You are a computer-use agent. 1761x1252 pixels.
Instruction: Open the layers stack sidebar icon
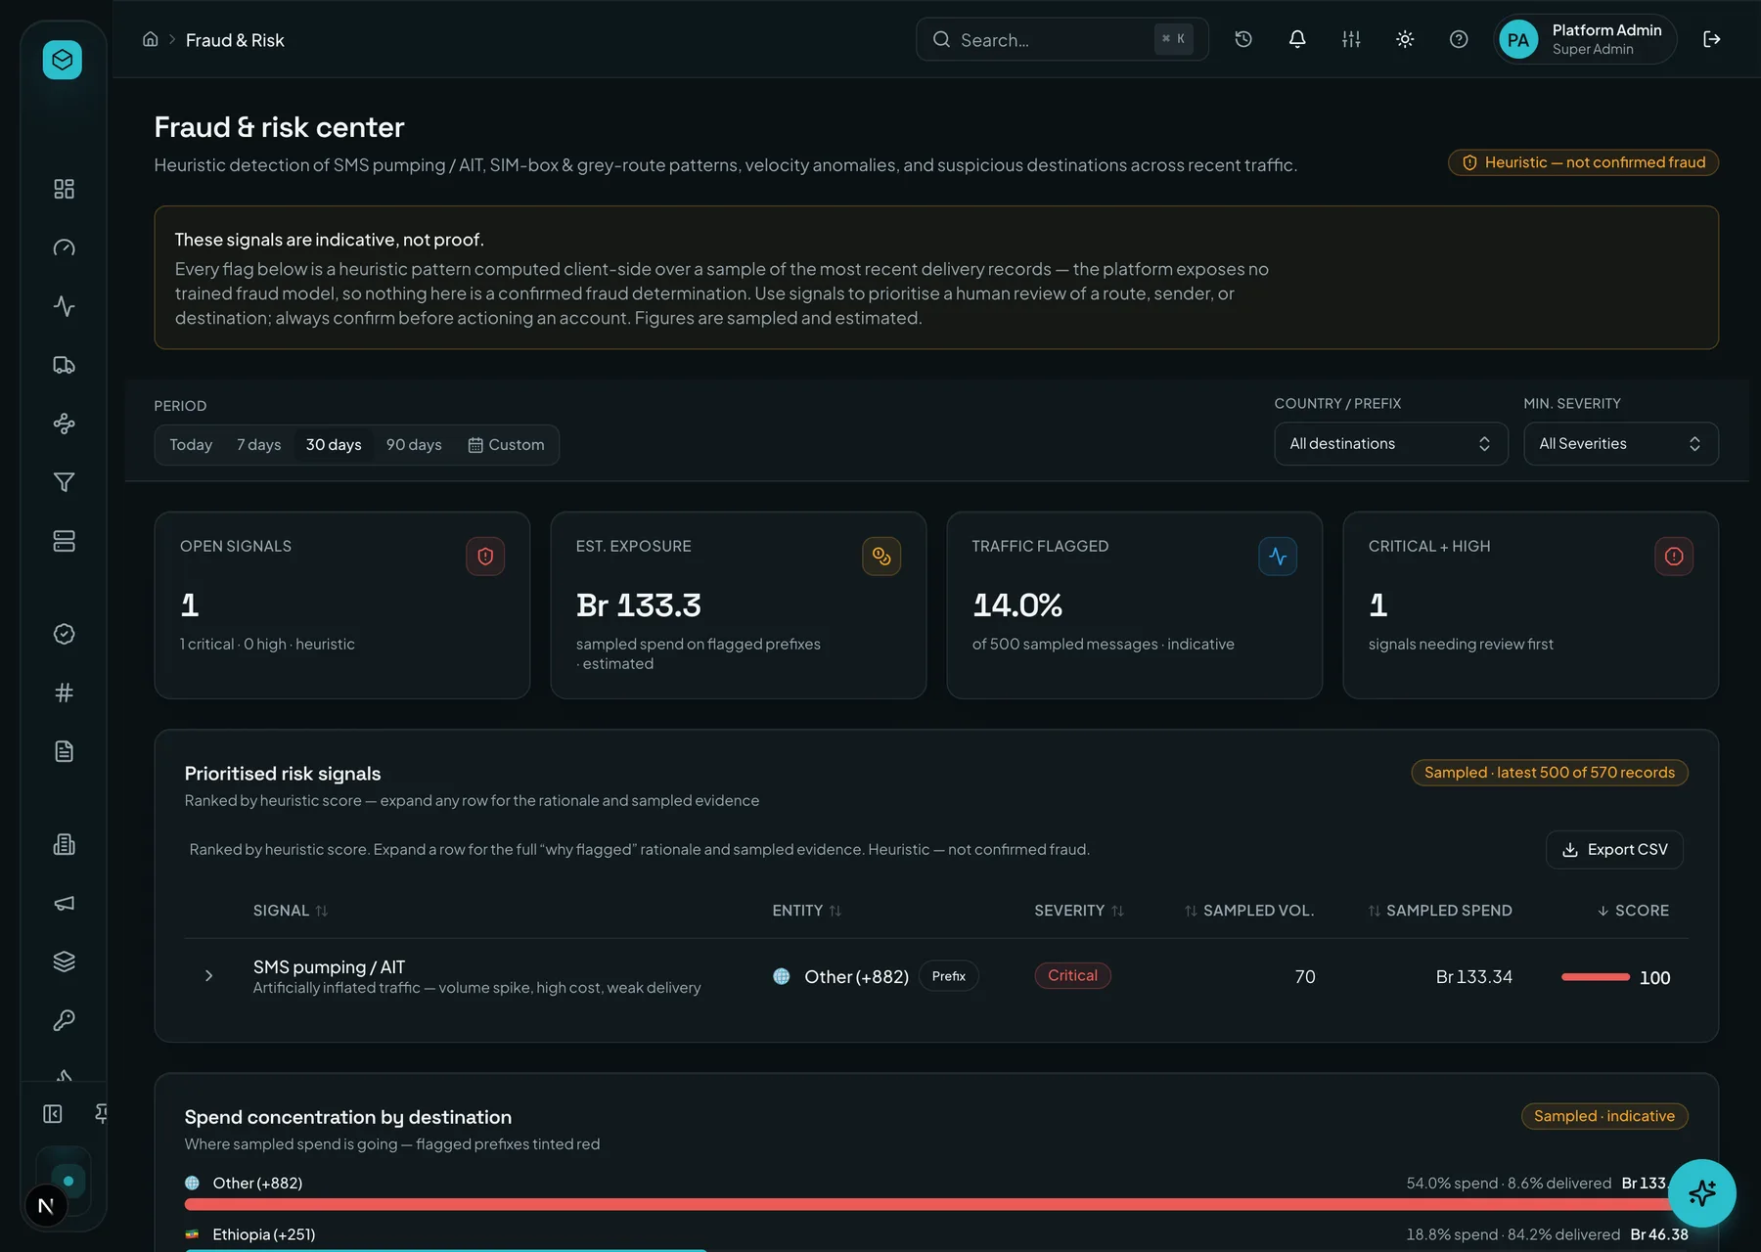click(64, 961)
